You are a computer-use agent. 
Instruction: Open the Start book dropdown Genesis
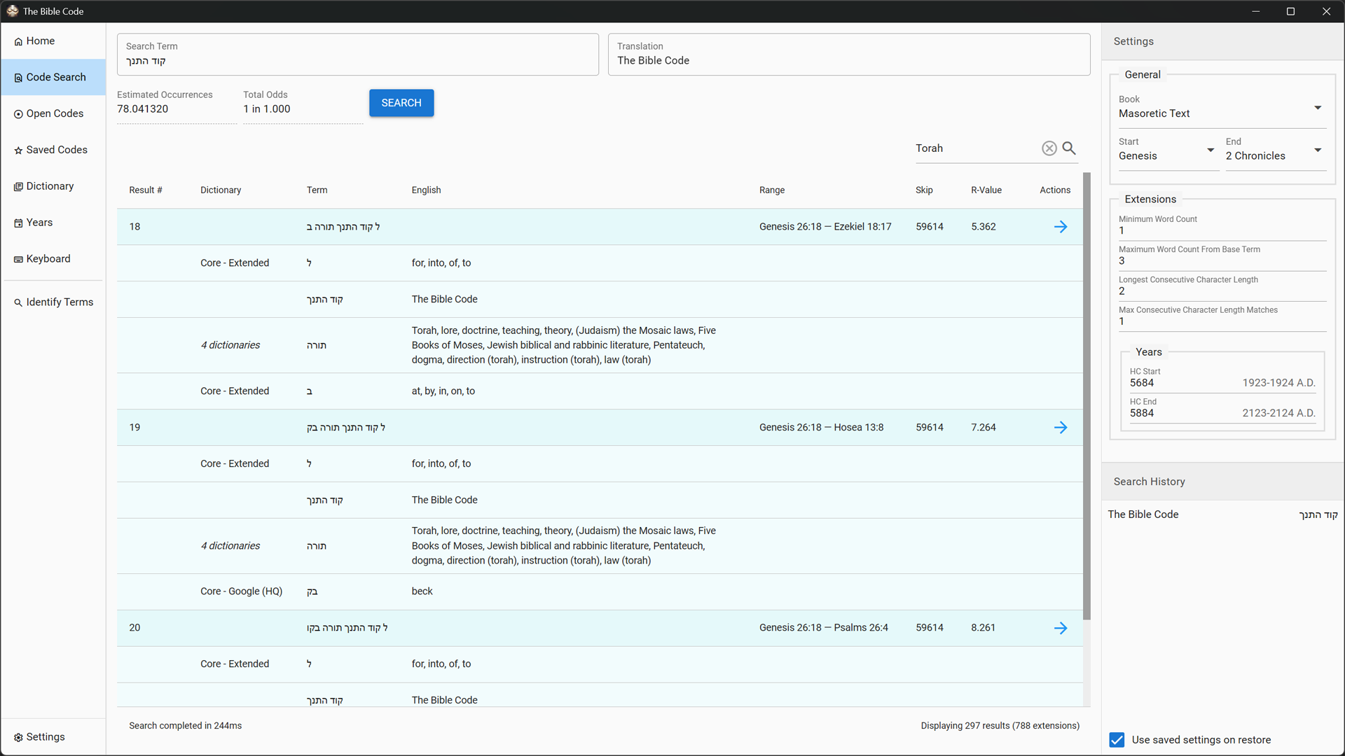[1166, 155]
